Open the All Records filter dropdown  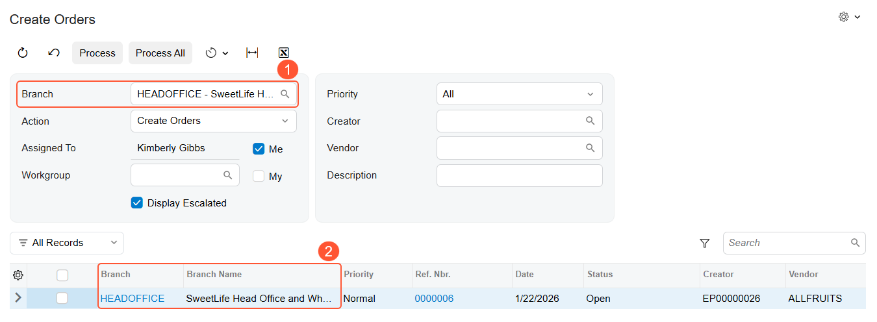[67, 243]
